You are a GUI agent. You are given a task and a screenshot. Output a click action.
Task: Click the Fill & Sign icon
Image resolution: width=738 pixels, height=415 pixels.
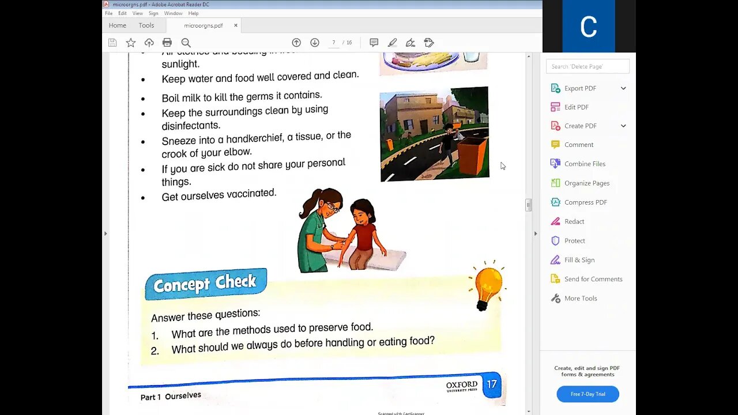(555, 260)
